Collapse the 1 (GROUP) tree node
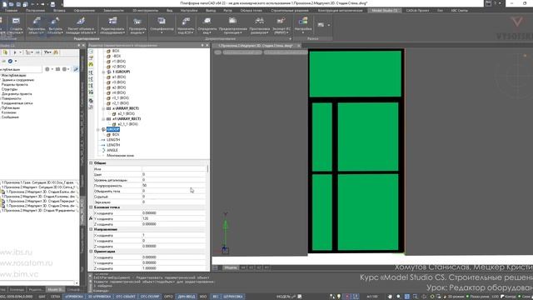 point(103,72)
